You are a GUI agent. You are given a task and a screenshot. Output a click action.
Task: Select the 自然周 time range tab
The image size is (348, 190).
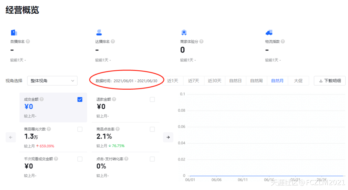(x=256, y=81)
